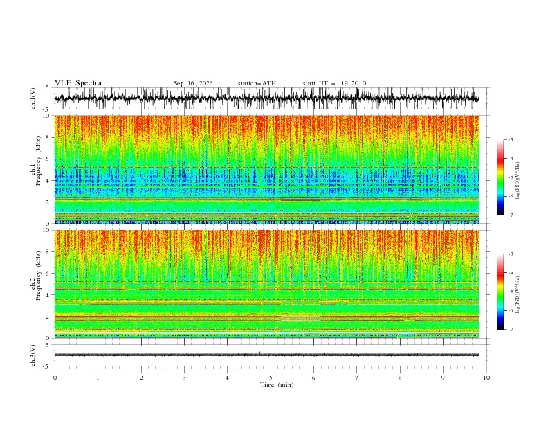Click the ch.2 color scale bar
Viewport: 548px width, 424px height.
point(500,292)
